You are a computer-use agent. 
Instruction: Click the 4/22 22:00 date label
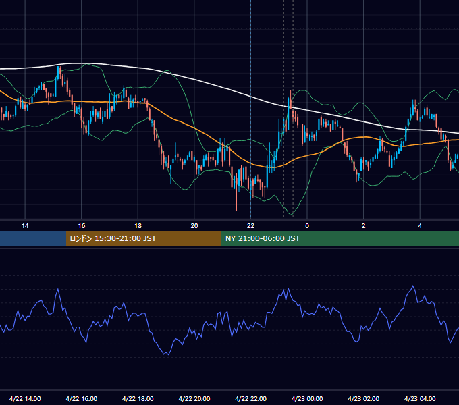pyautogui.click(x=250, y=398)
